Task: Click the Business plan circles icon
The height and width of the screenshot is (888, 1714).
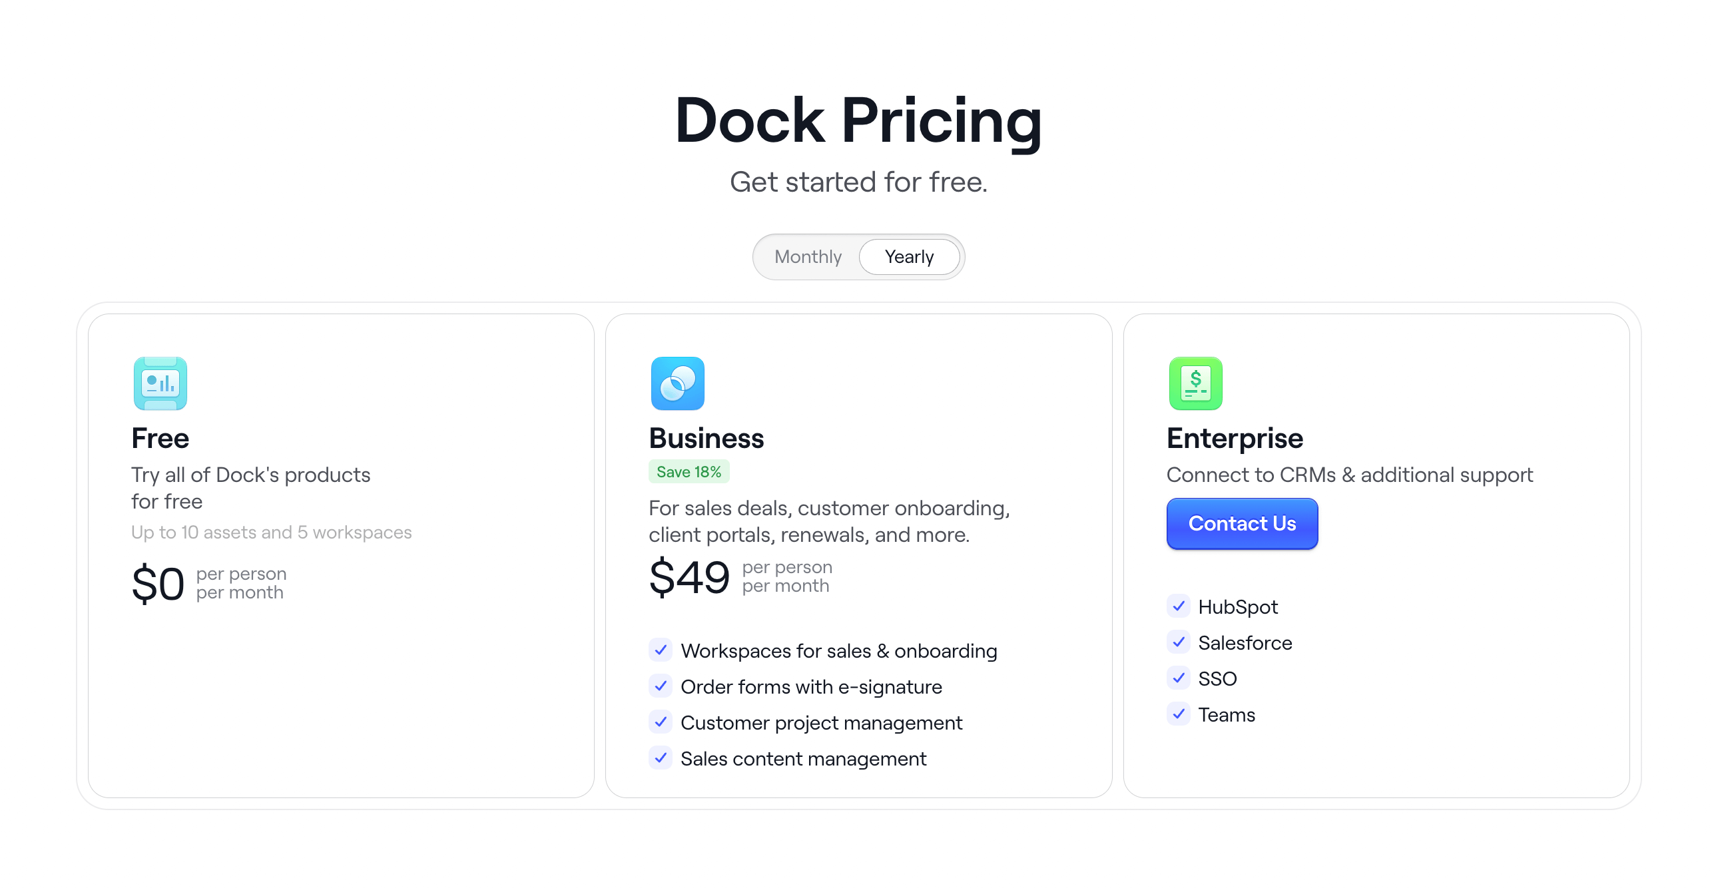Action: [x=677, y=383]
